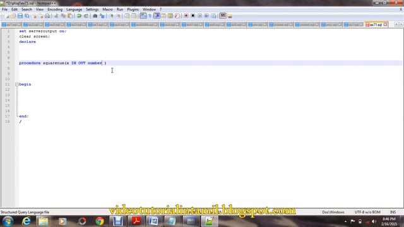The height and width of the screenshot is (227, 404).
Task: Click the Close document toolbar icon
Action: [33, 16]
